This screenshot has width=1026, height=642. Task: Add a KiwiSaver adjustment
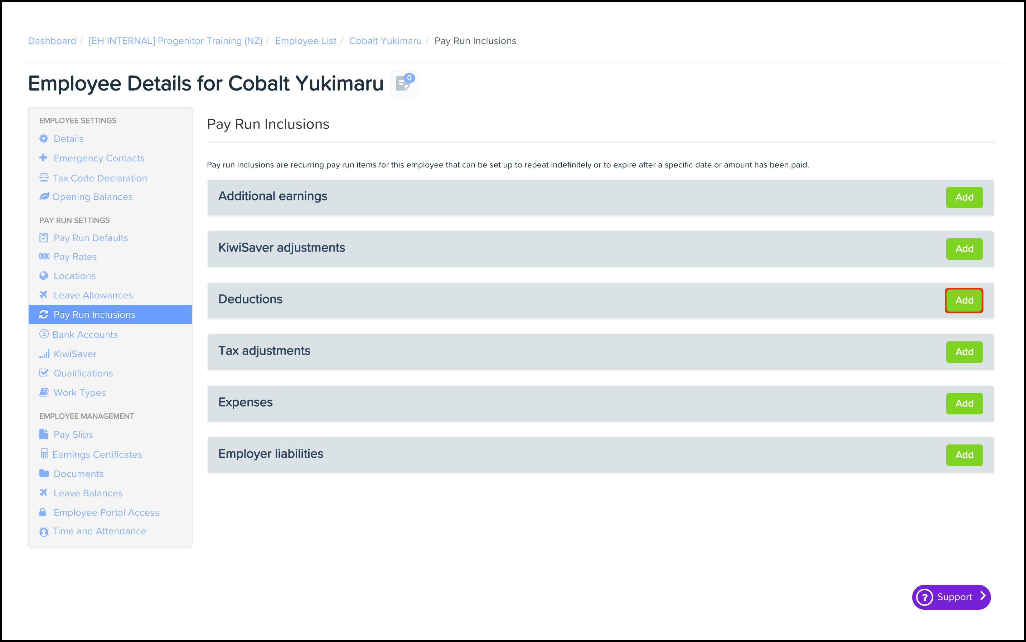point(964,249)
